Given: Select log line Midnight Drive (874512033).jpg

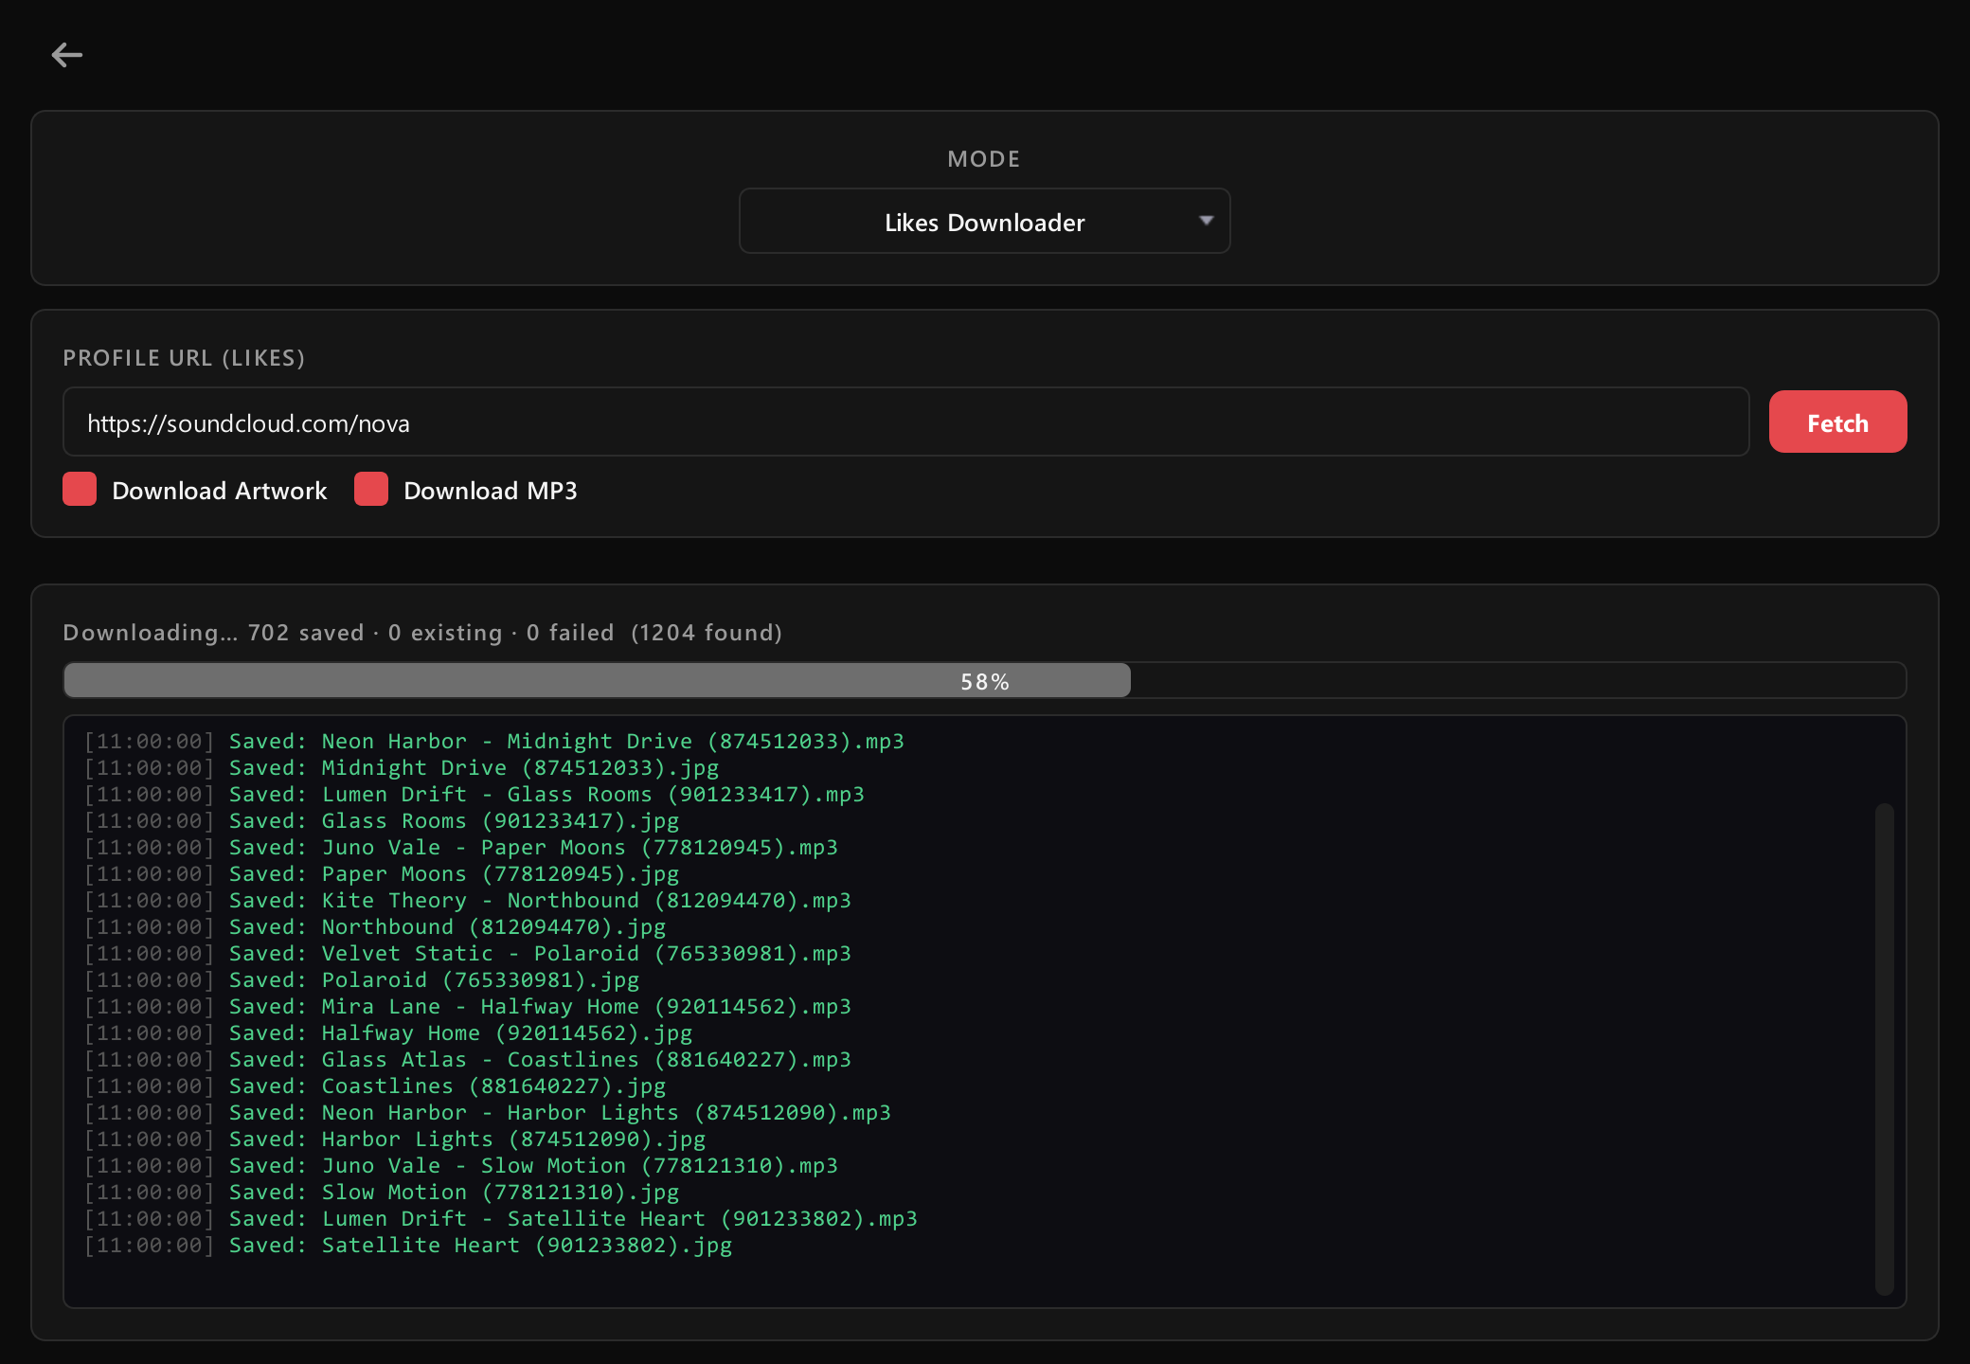Looking at the screenshot, I should [402, 768].
